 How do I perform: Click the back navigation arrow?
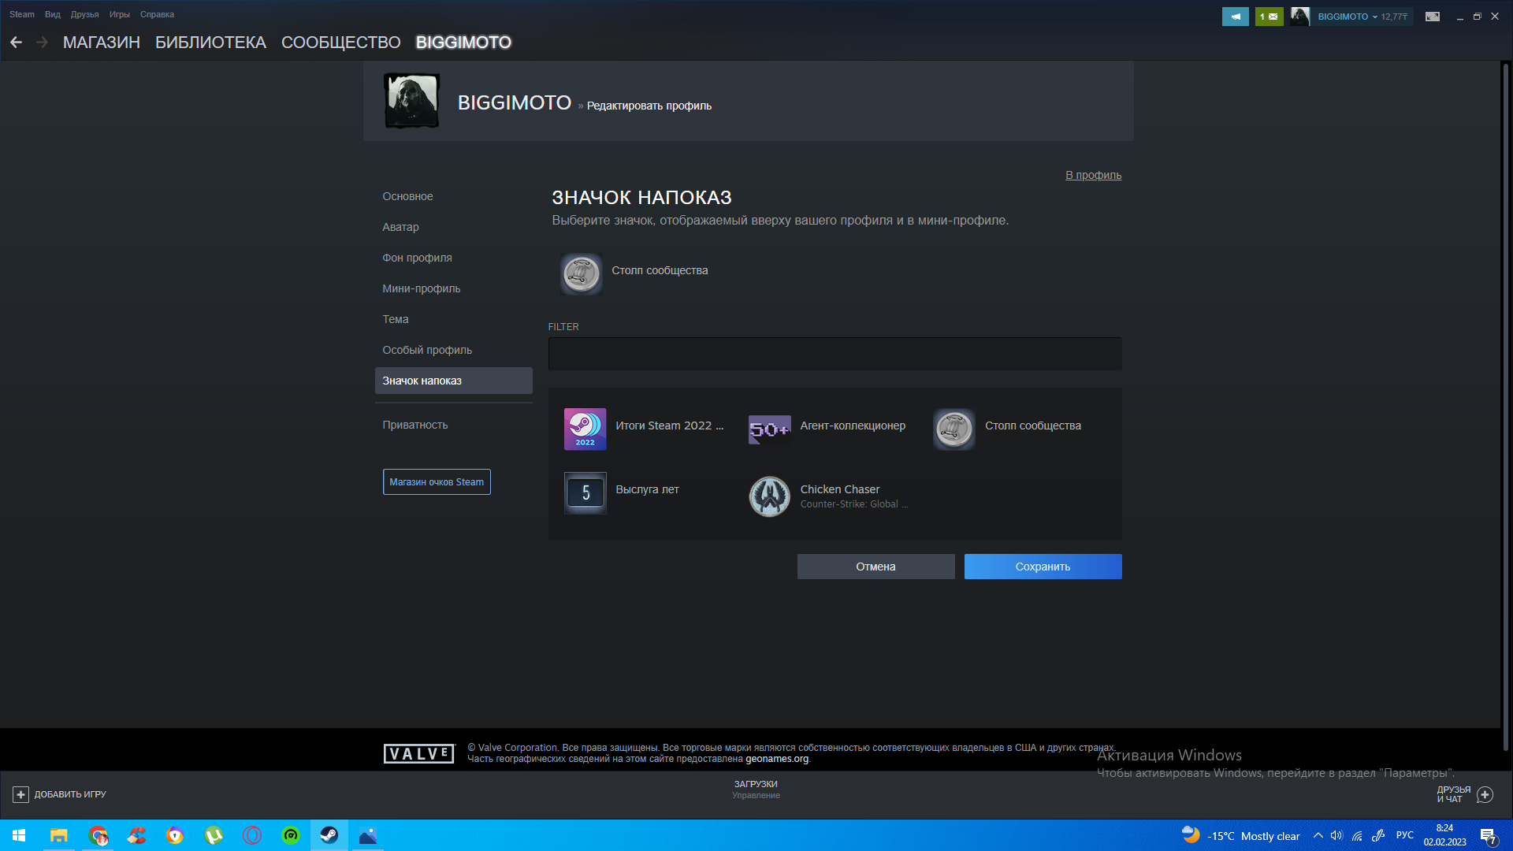16,43
